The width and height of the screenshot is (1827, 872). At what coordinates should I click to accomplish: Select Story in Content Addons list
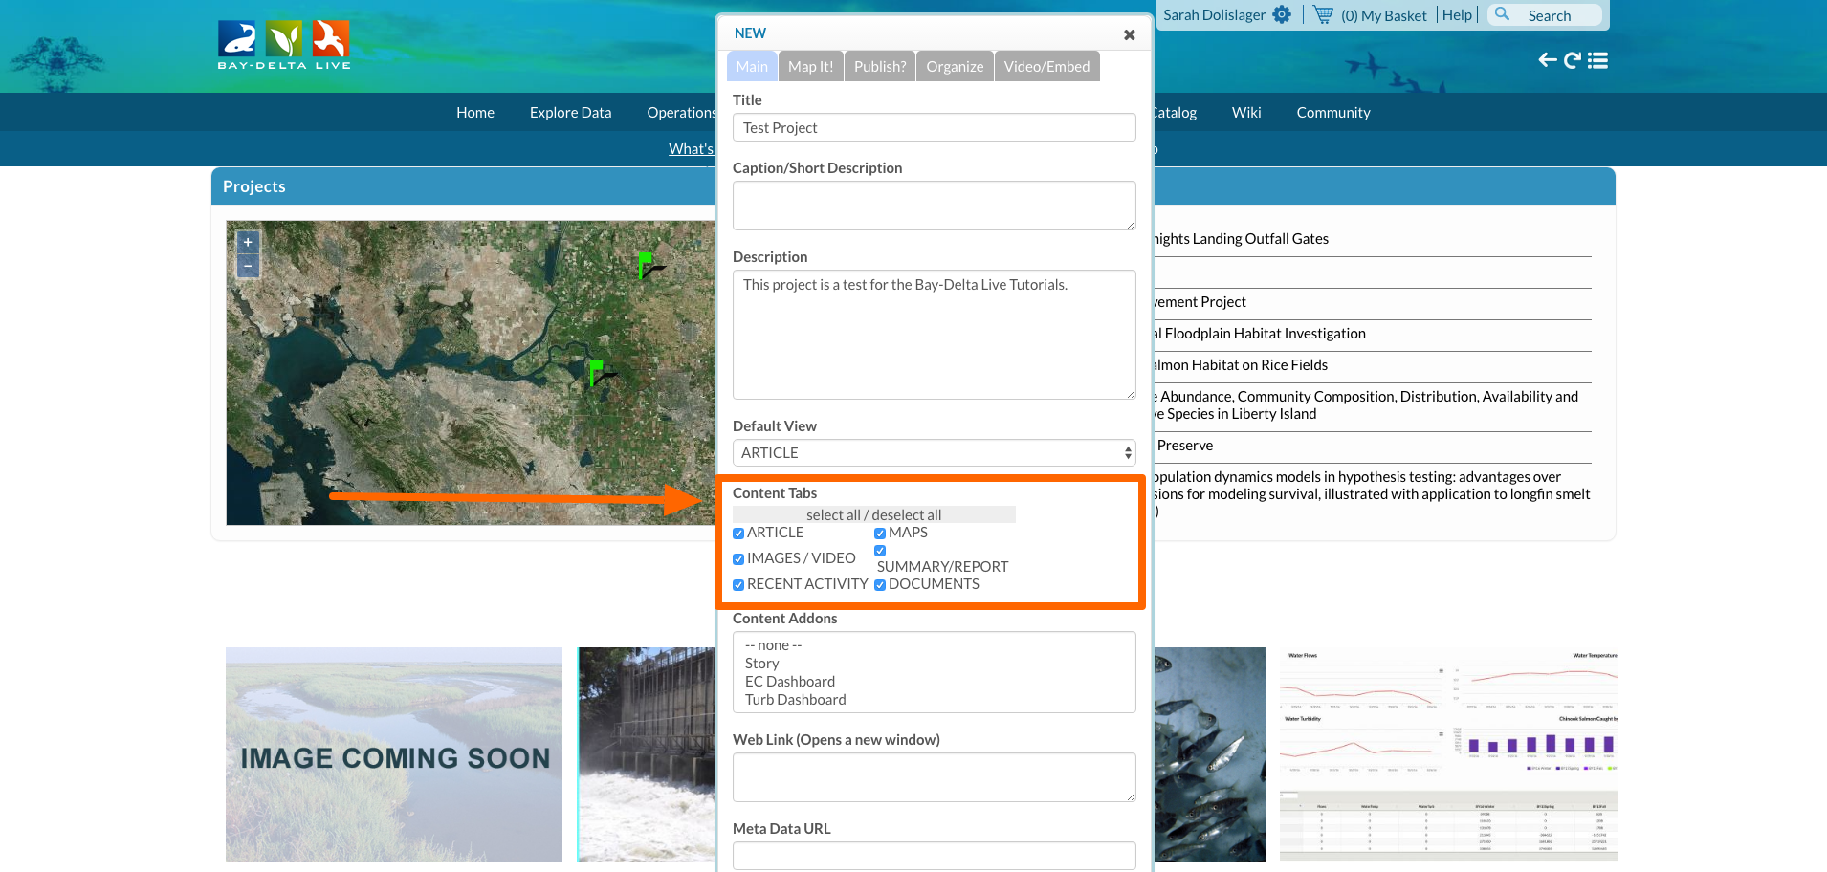click(x=762, y=664)
